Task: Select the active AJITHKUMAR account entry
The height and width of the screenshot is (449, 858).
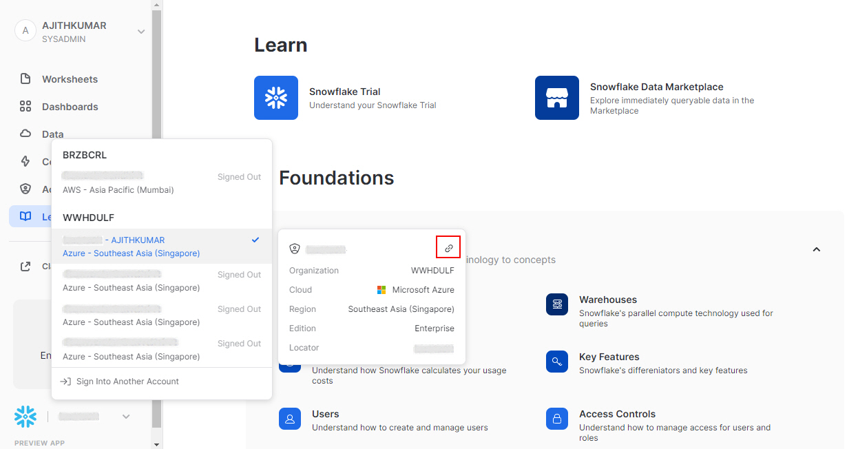Action: click(162, 247)
